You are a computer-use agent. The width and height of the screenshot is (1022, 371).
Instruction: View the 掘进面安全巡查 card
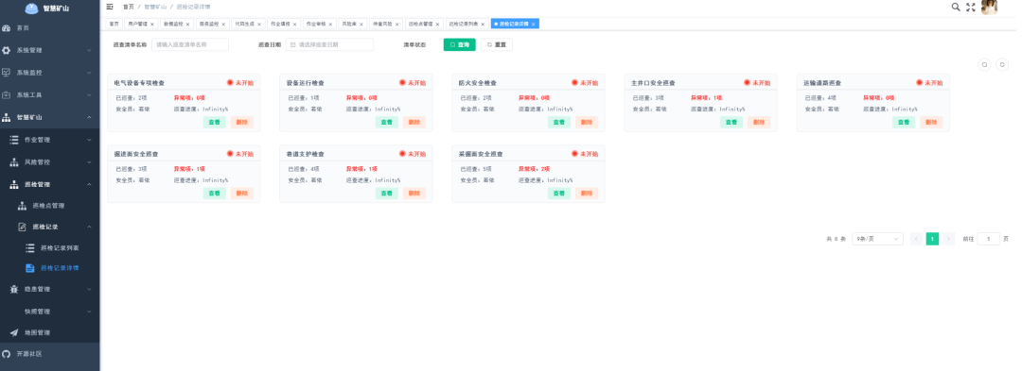coord(215,193)
